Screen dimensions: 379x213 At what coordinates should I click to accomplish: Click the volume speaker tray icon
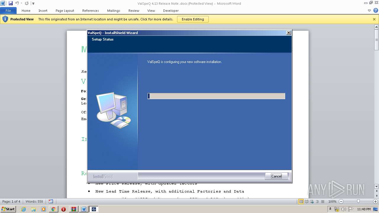coord(344,209)
